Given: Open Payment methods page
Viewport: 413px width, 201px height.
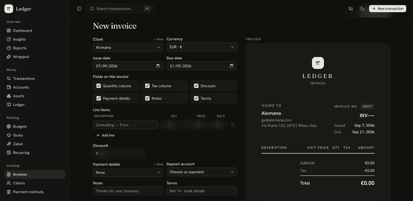Looking at the screenshot, I should pyautogui.click(x=35, y=192).
